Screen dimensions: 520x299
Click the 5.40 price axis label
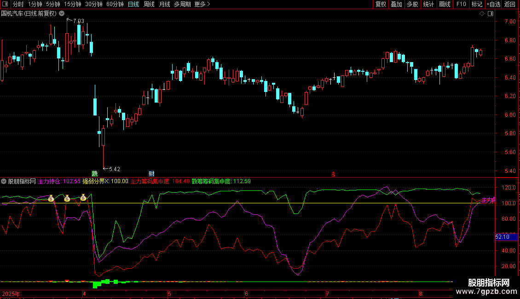(x=510, y=171)
